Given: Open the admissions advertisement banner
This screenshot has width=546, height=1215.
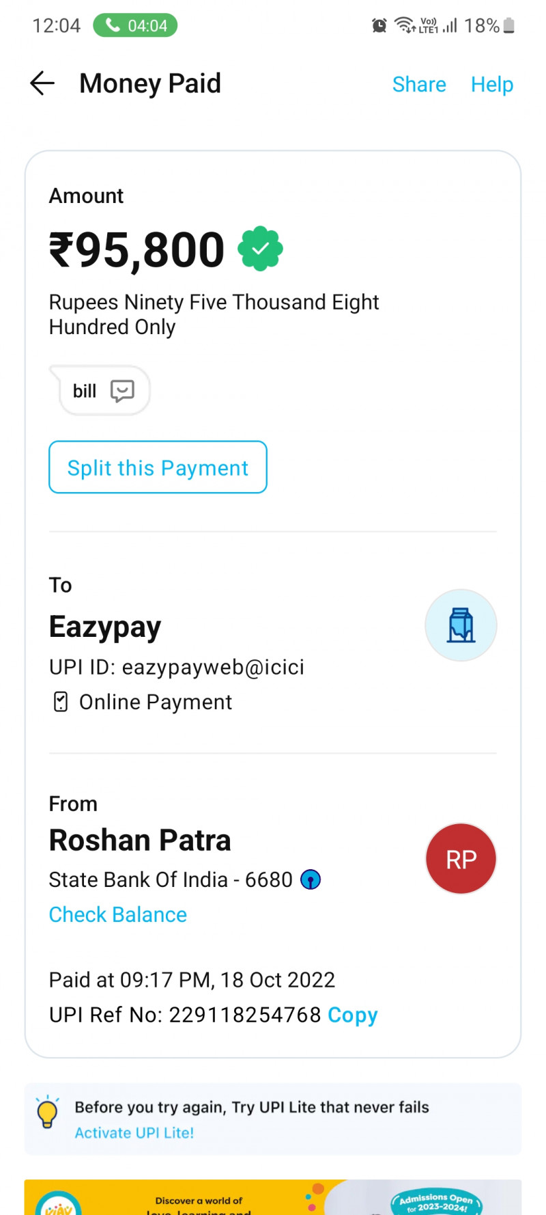Looking at the screenshot, I should coord(273,1197).
